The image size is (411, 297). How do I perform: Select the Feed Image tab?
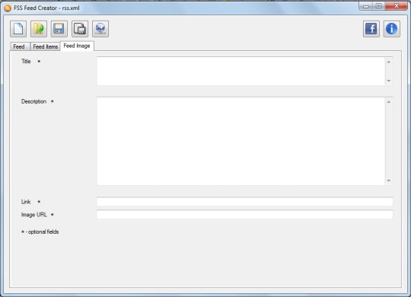[77, 46]
